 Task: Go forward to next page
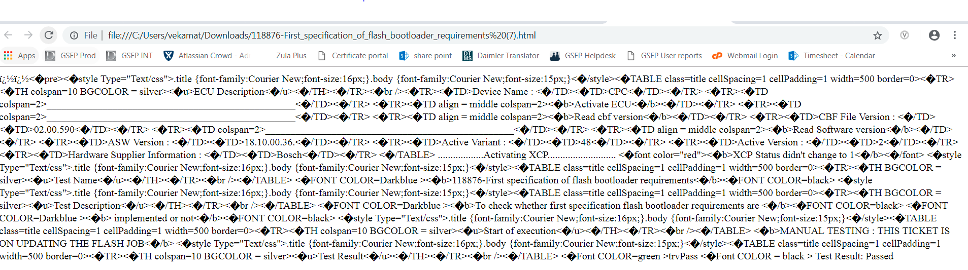(x=28, y=35)
